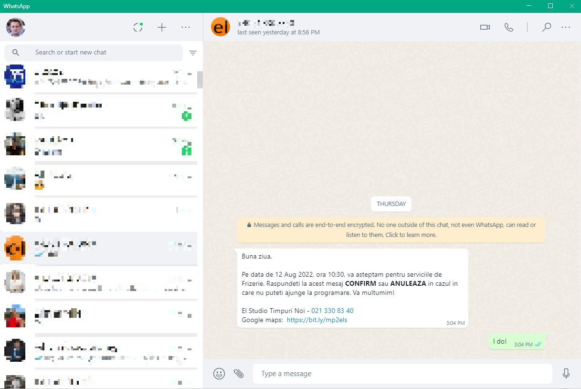Viewport: 581px width, 389px height.
Task: Click the Type a message field
Action: point(402,374)
